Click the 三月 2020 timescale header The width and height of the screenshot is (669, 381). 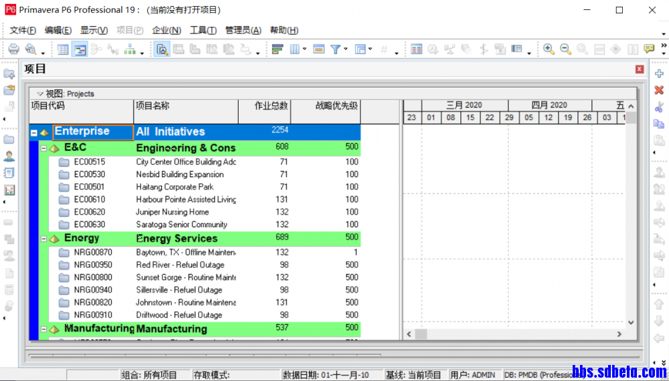point(465,105)
